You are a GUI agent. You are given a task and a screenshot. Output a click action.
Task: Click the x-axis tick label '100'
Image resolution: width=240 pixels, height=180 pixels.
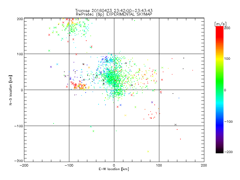(x=159, y=166)
